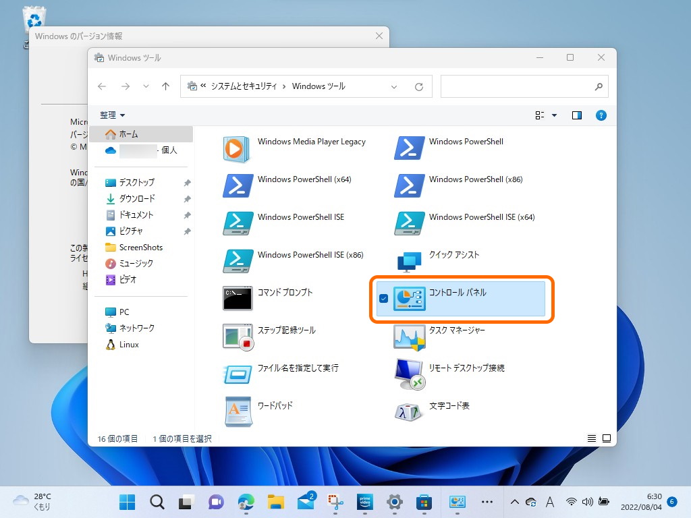Open Microsoft Store from taskbar
Screen dimensions: 691x518
tap(424, 502)
